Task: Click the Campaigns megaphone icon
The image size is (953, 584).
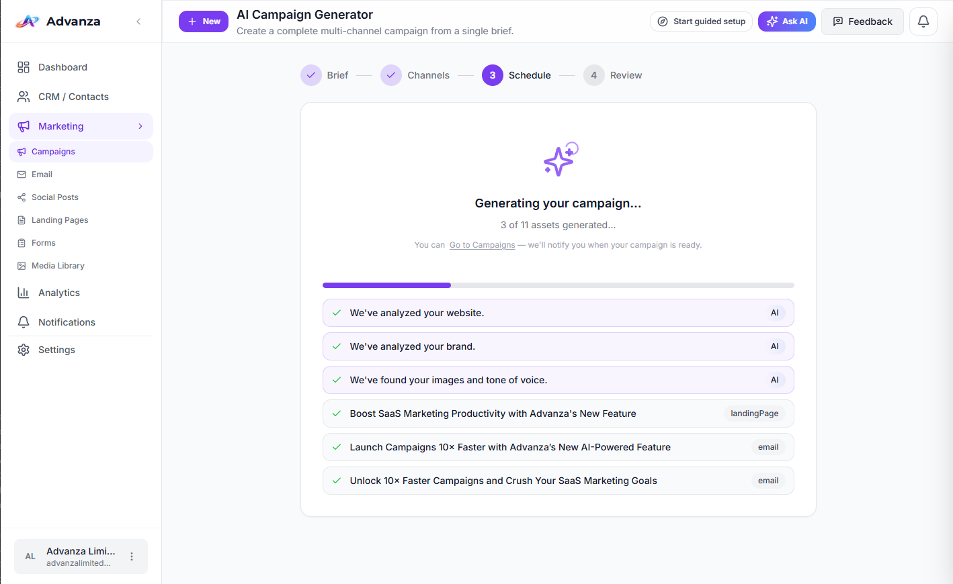Action: pos(22,152)
